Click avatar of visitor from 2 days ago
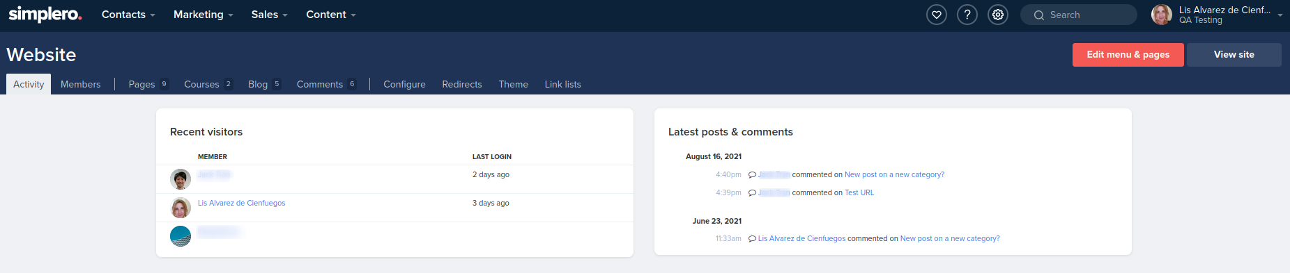This screenshot has width=1290, height=273. point(181,179)
